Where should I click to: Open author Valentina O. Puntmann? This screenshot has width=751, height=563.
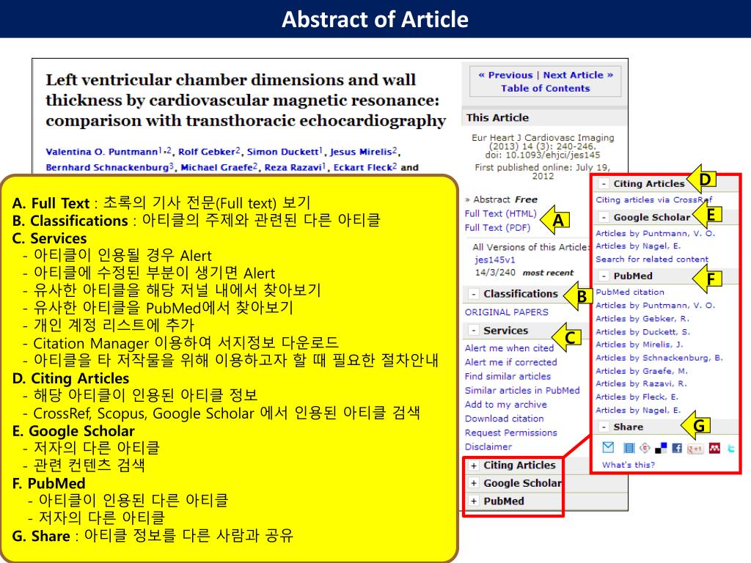pyautogui.click(x=101, y=152)
